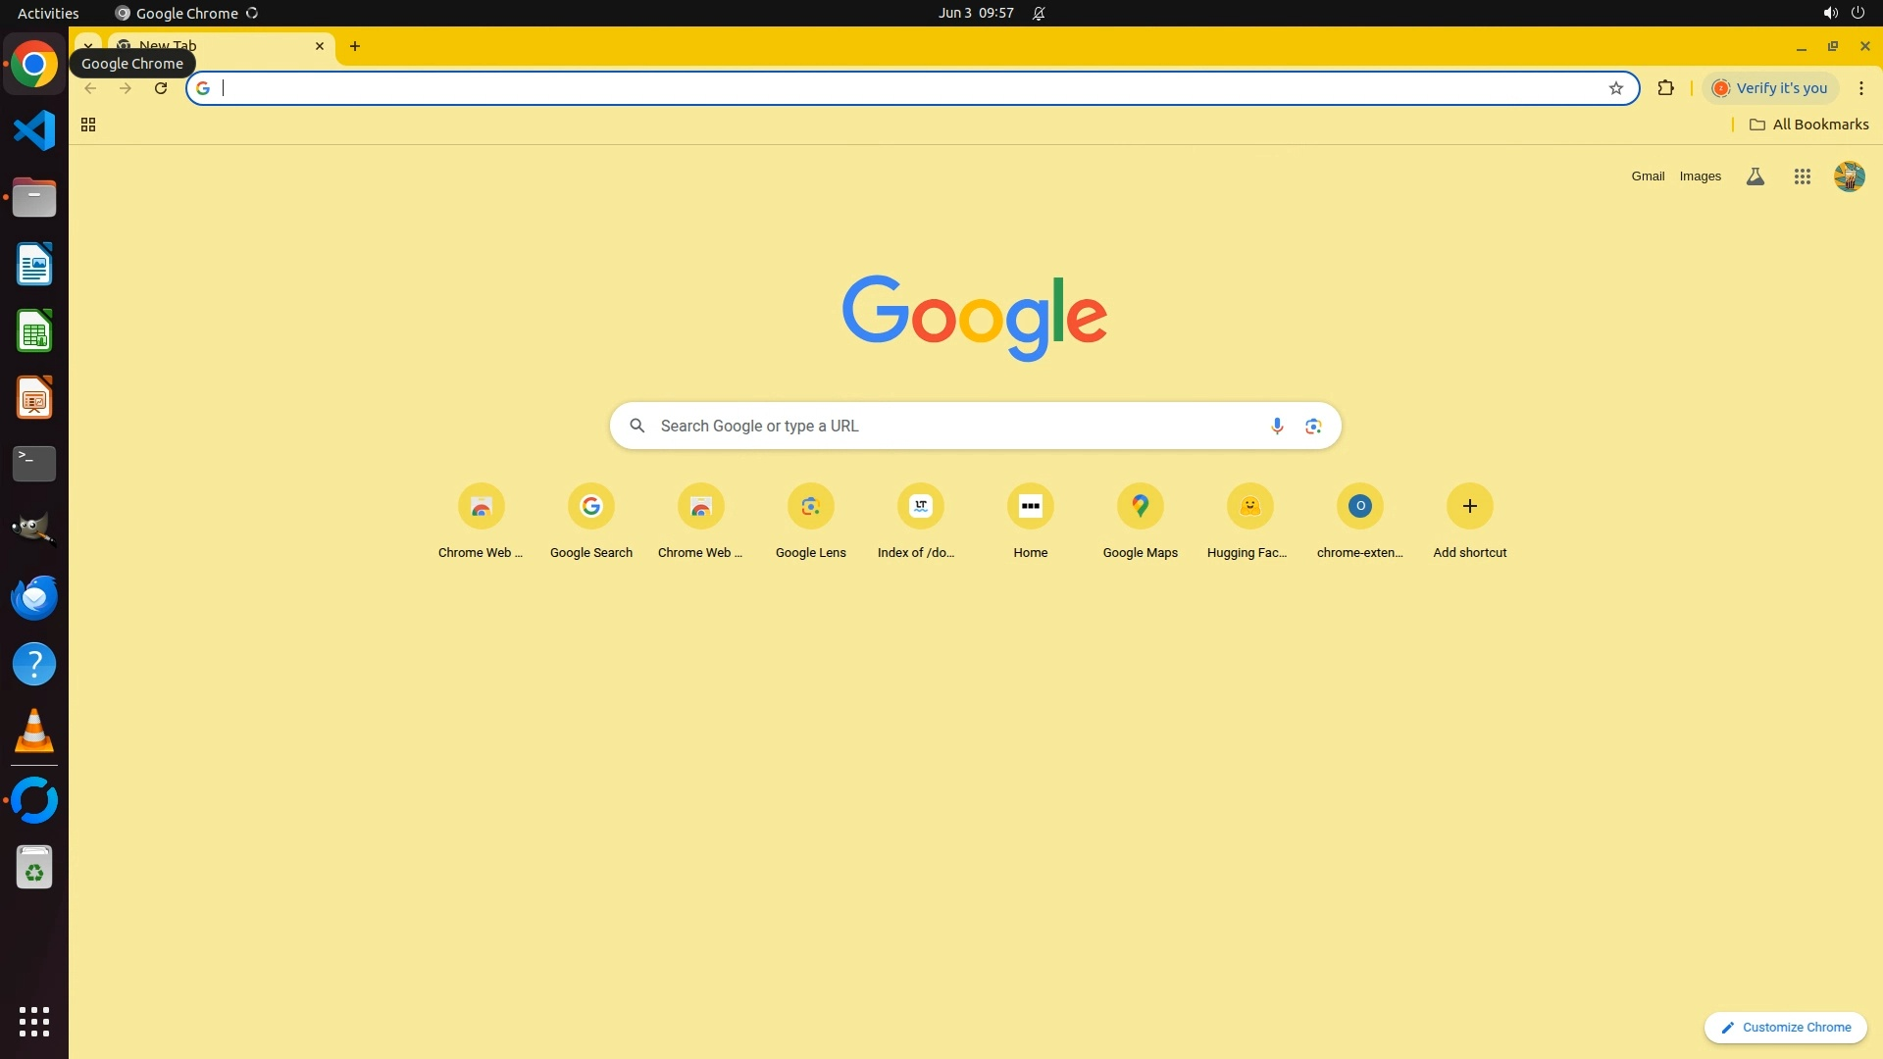
Task: Click the Gmail link
Action: click(x=1648, y=176)
